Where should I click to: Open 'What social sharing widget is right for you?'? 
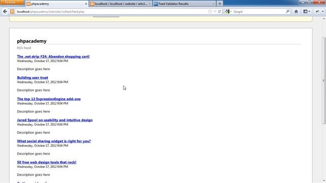point(54,141)
